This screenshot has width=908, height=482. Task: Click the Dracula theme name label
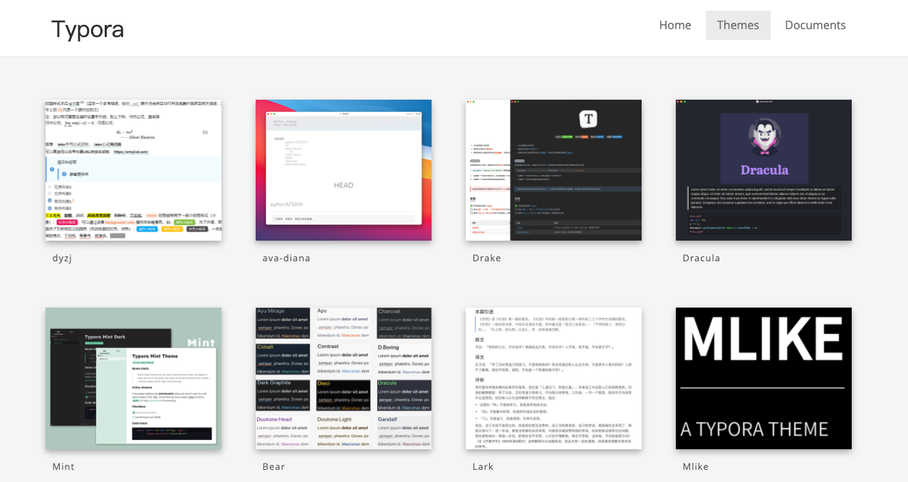pyautogui.click(x=701, y=258)
